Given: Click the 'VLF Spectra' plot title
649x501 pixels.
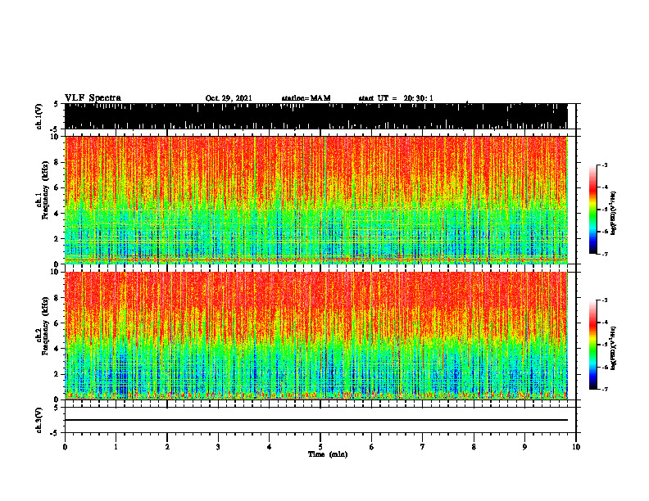Looking at the screenshot, I should 93,98.
